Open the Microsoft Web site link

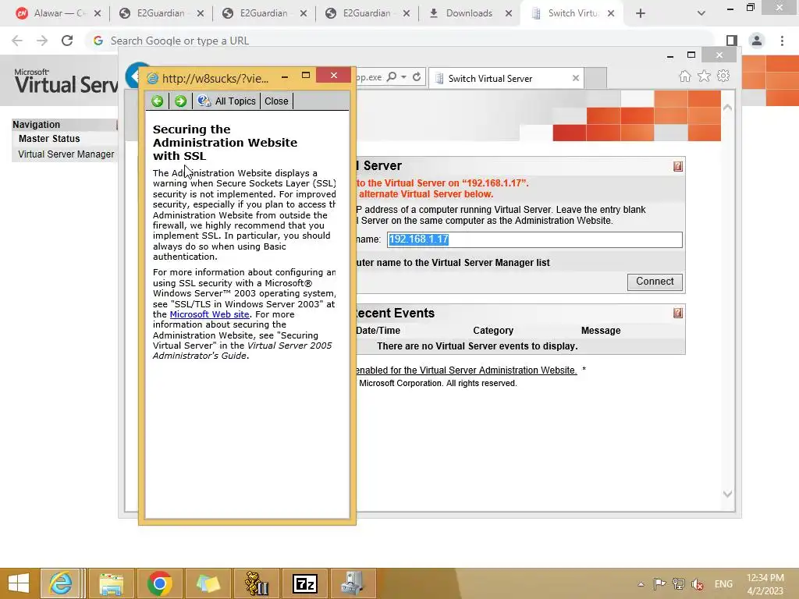pos(209,314)
